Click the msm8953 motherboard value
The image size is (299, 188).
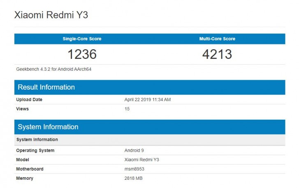[x=134, y=169]
